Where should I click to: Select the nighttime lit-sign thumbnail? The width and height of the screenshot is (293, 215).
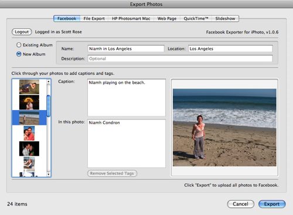pos(29,103)
